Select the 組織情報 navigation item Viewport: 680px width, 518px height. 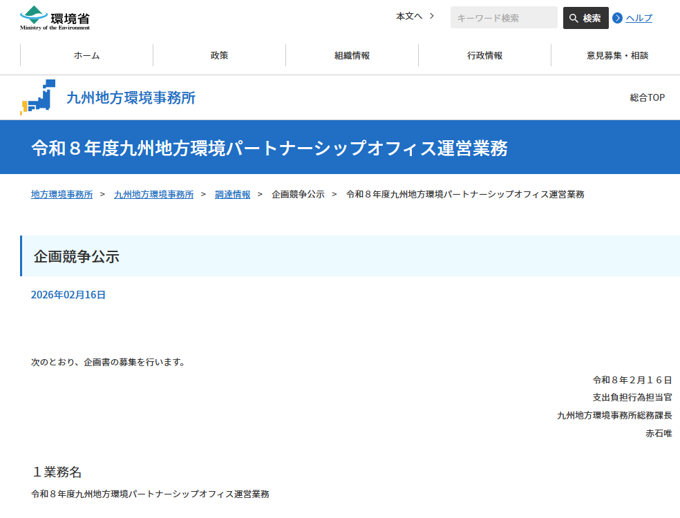[352, 55]
